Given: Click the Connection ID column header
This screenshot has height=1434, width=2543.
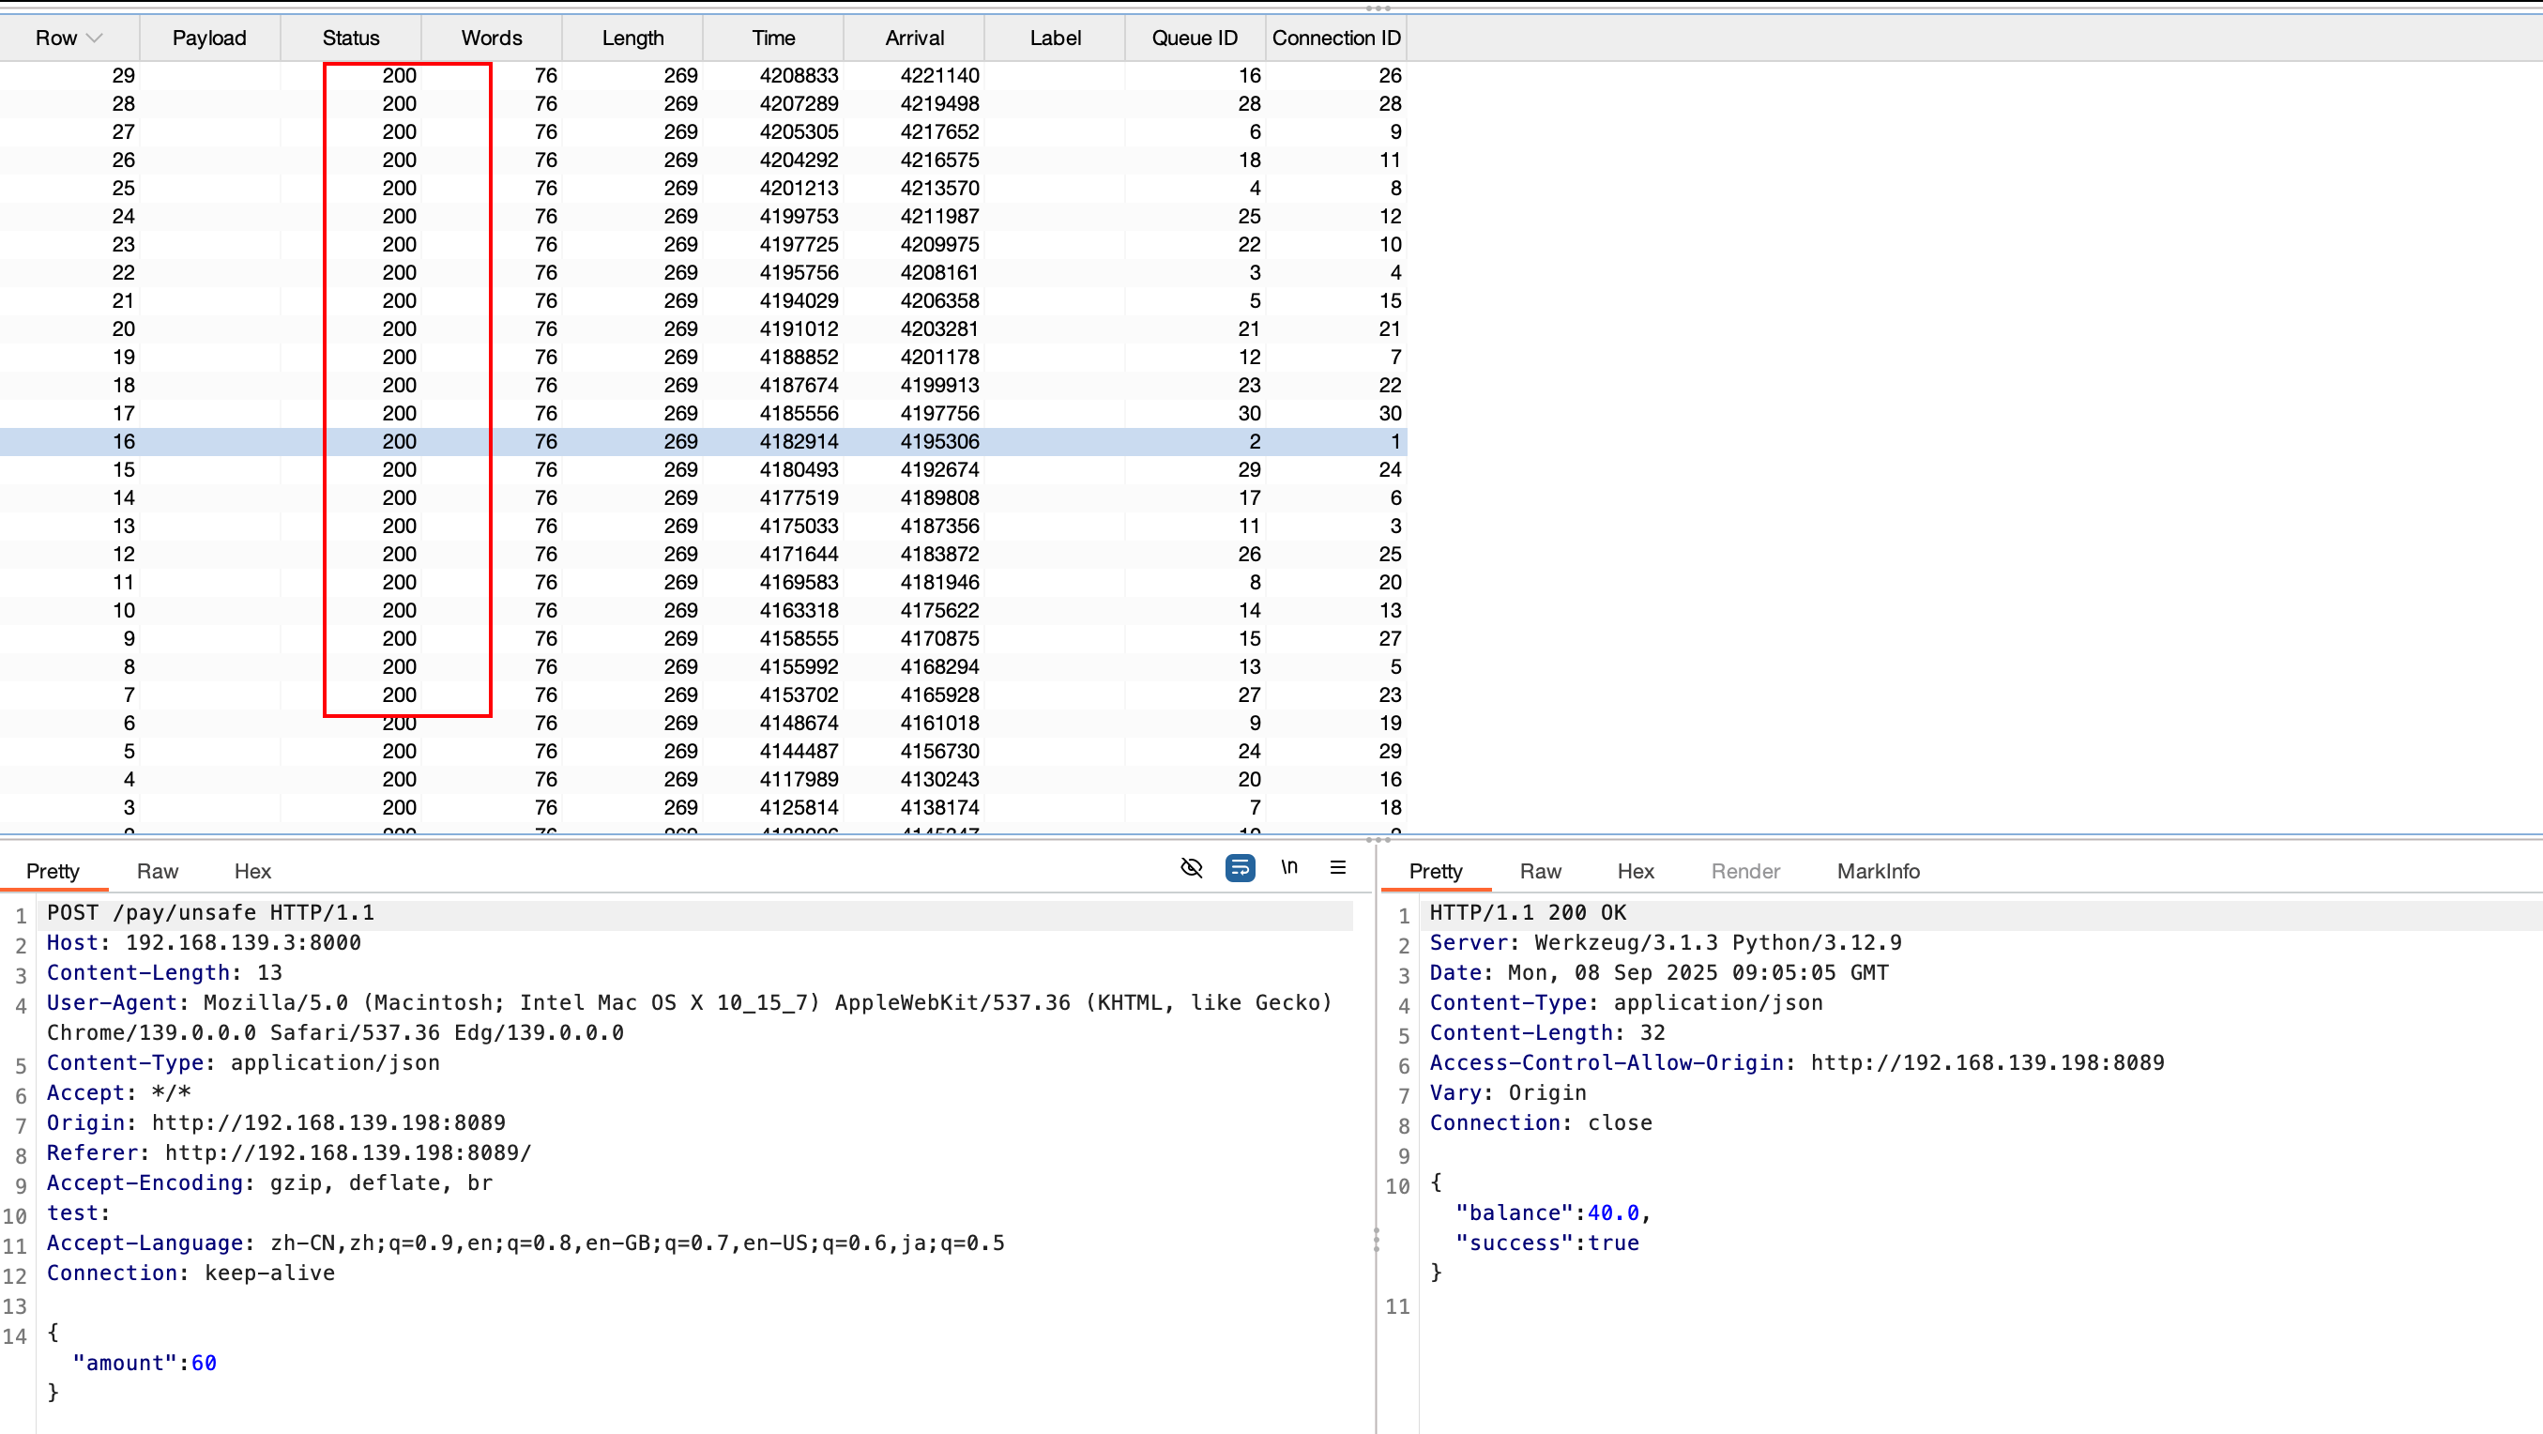Looking at the screenshot, I should coord(1336,38).
